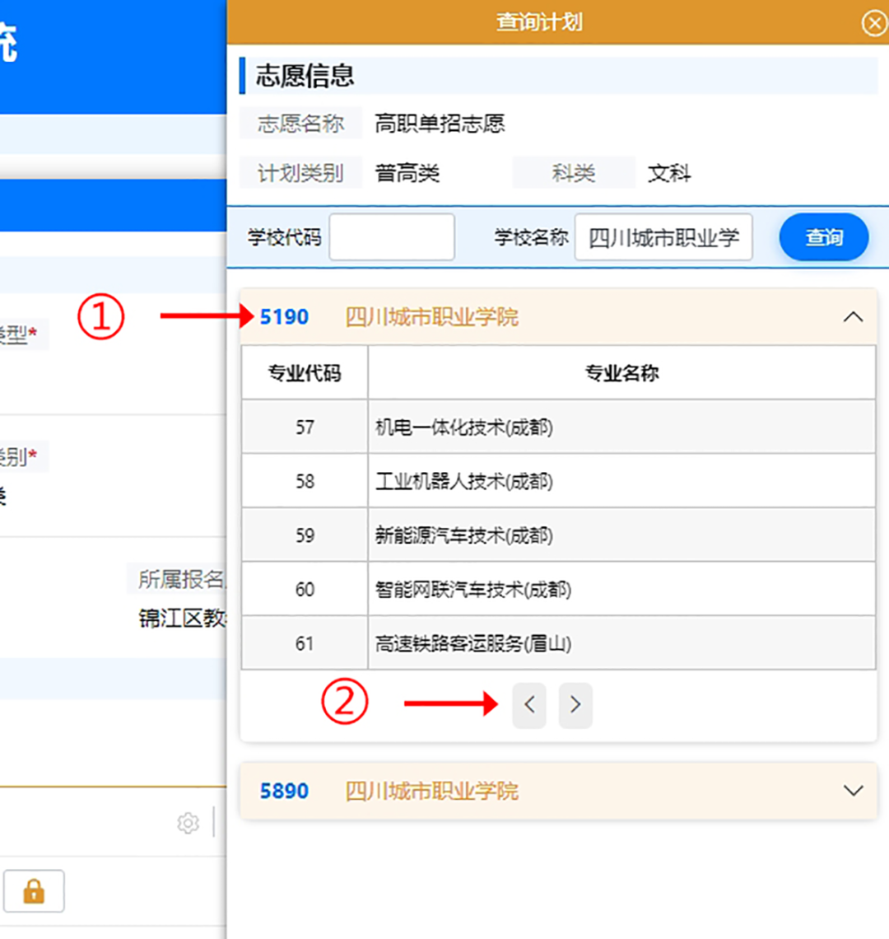This screenshot has height=939, width=889.
Task: Go to next page of majors
Action: click(575, 705)
